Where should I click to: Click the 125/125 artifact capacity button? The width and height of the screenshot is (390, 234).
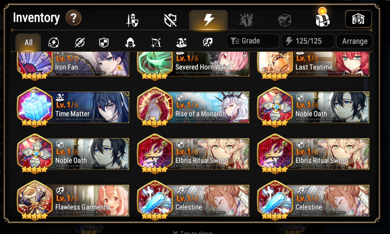(x=308, y=41)
